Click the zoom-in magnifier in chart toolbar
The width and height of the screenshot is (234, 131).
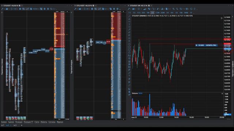click(x=174, y=9)
